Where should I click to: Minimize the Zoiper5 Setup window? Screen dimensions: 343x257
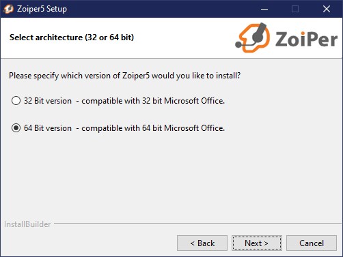click(x=264, y=9)
